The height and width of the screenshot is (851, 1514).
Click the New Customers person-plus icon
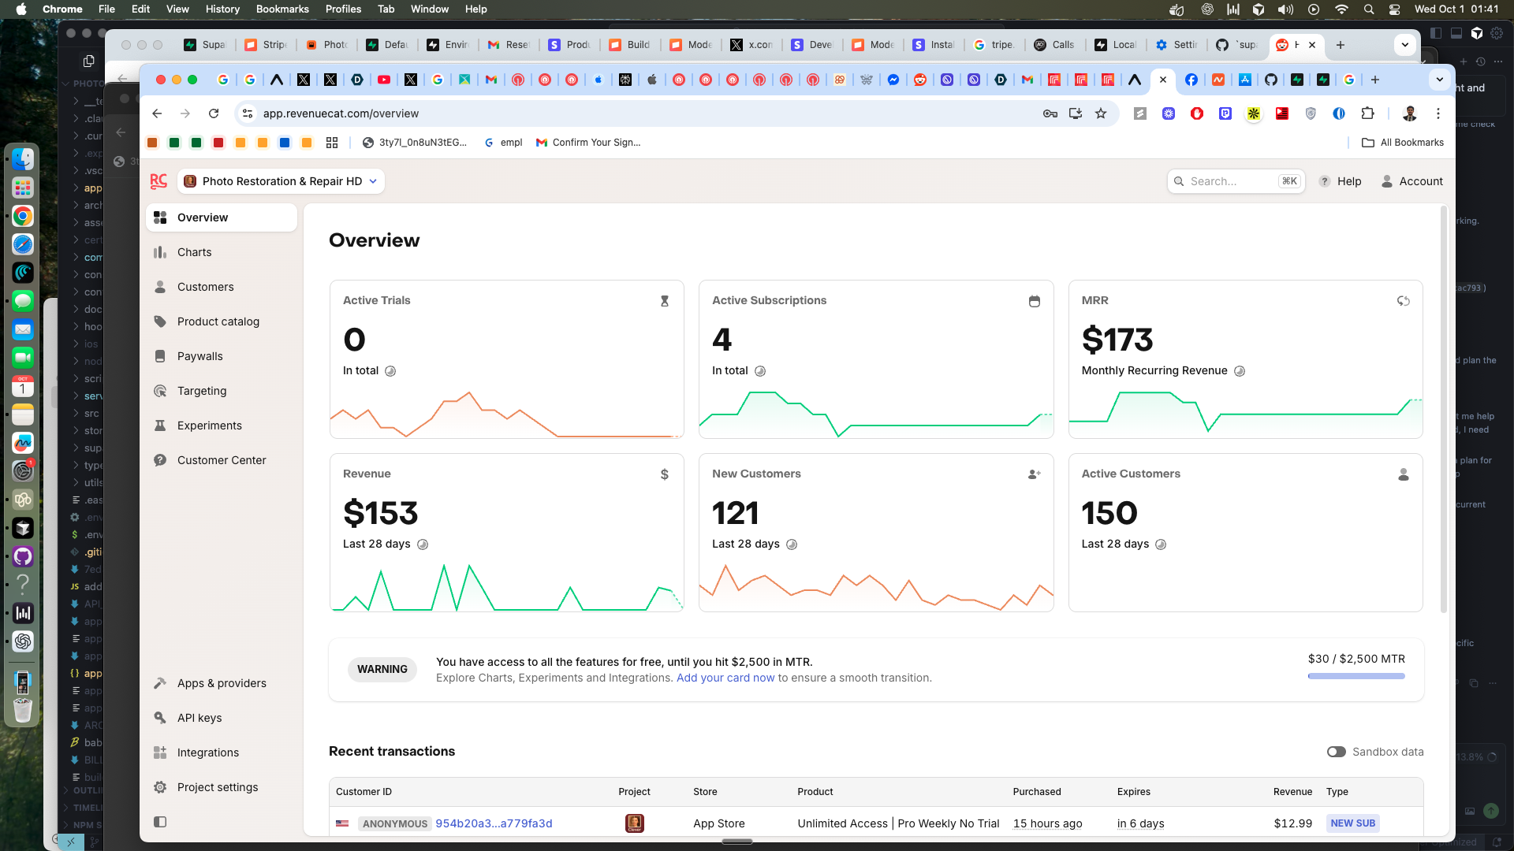tap(1034, 474)
